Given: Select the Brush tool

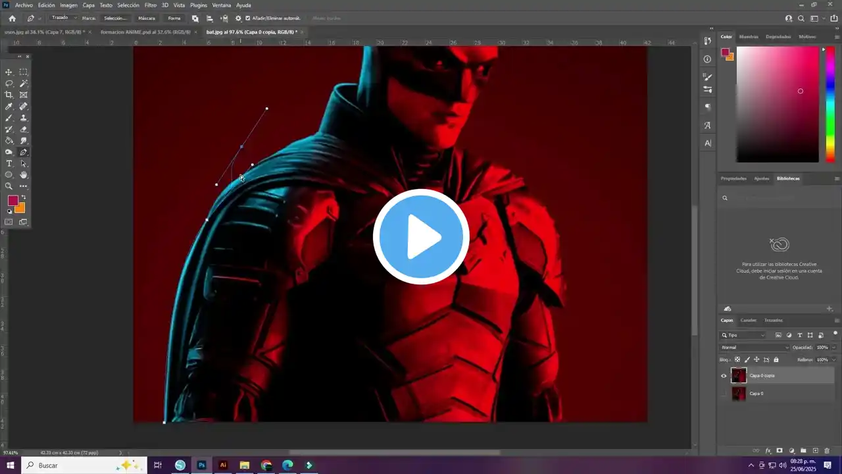Looking at the screenshot, I should pyautogui.click(x=9, y=118).
